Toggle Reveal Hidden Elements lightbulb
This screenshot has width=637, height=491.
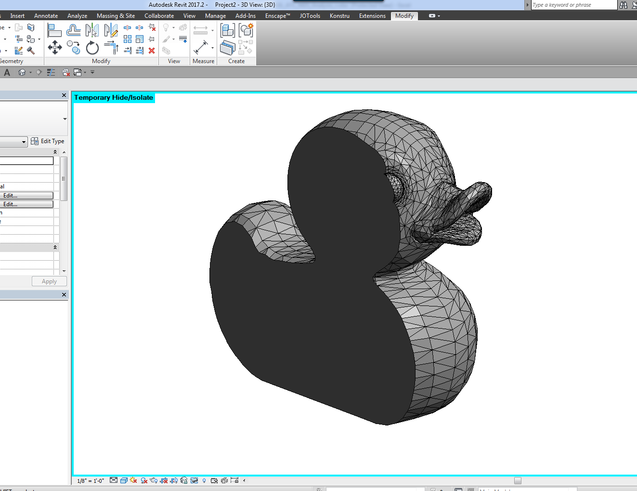coord(204,480)
